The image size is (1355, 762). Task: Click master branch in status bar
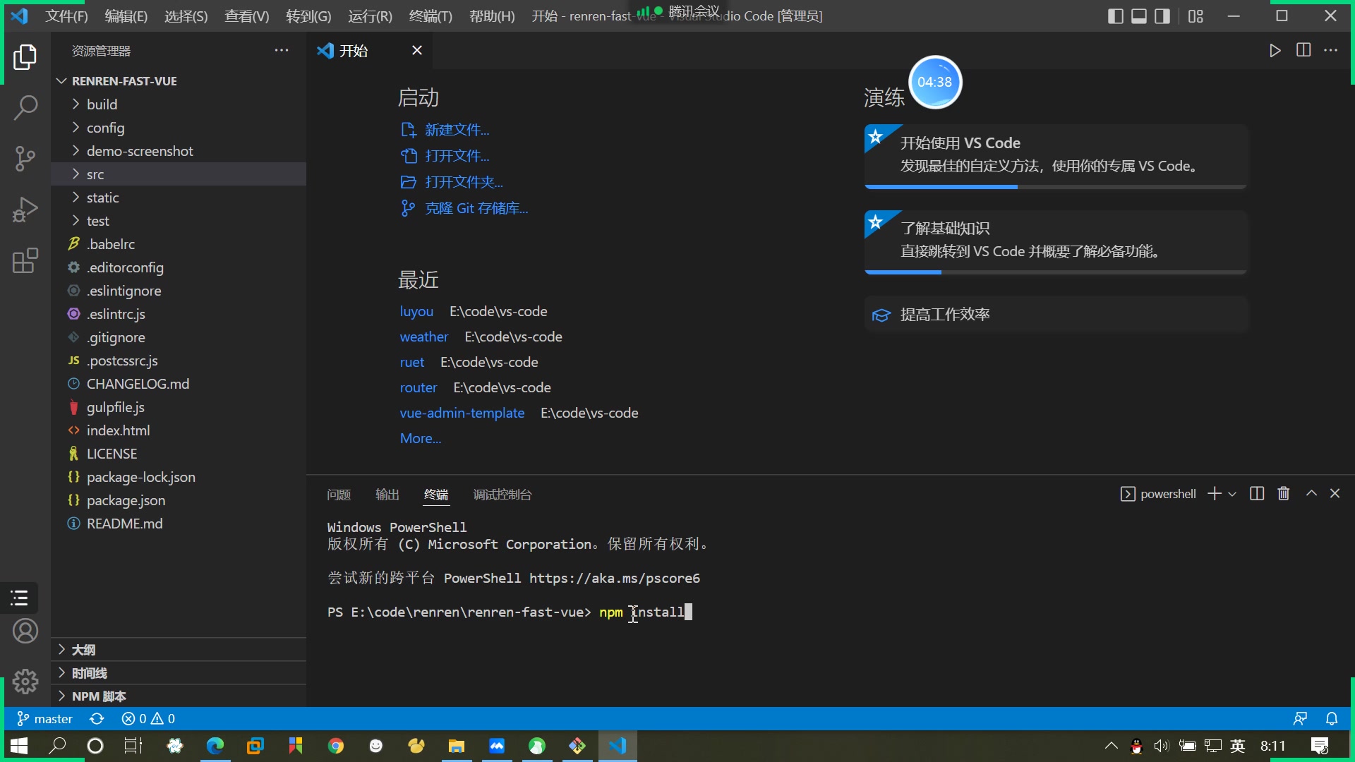tap(45, 719)
